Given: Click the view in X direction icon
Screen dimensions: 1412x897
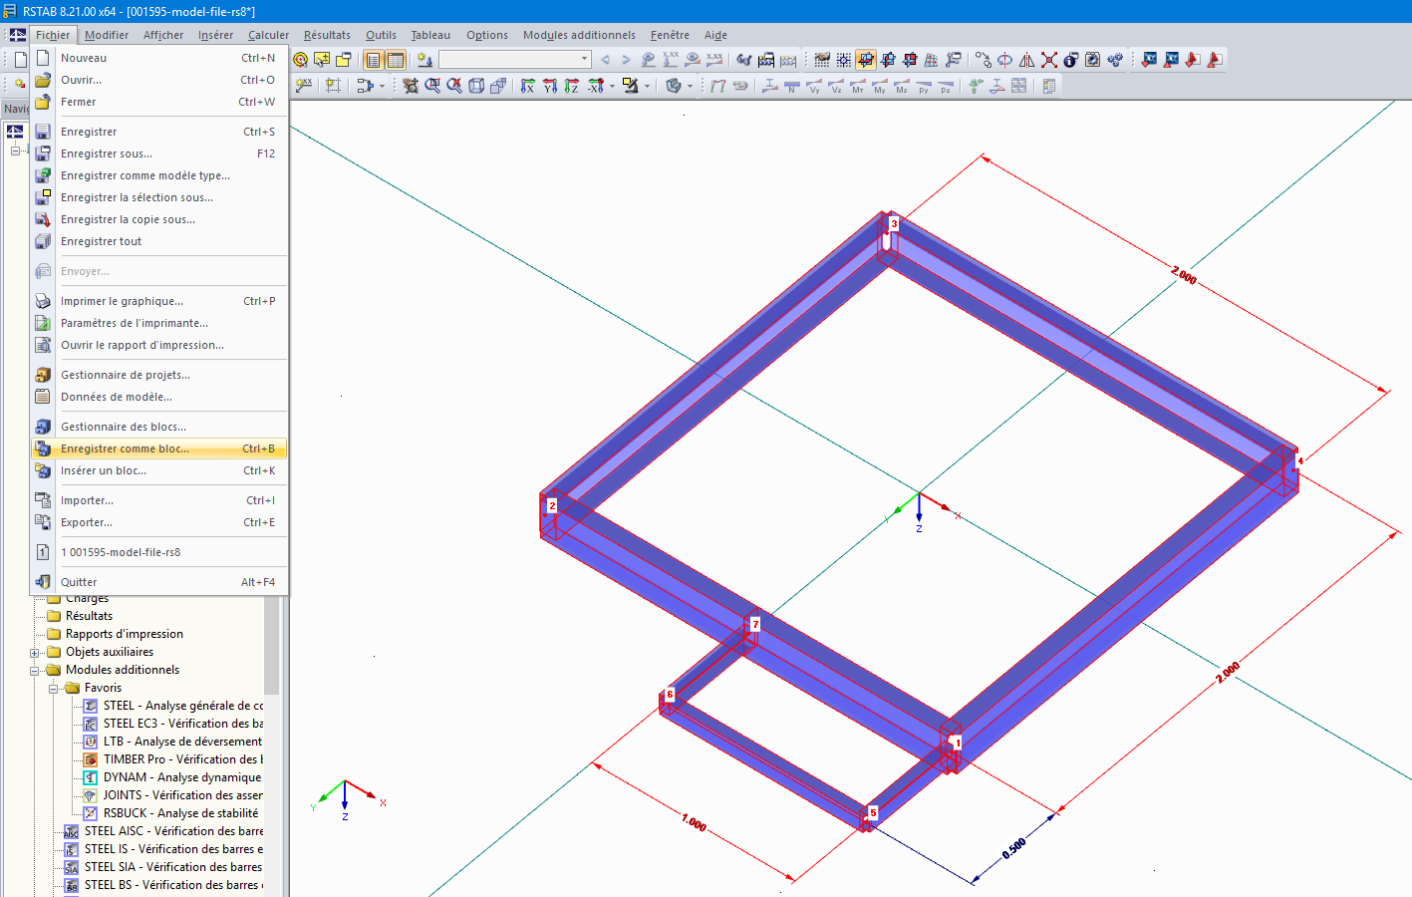Looking at the screenshot, I should (528, 86).
